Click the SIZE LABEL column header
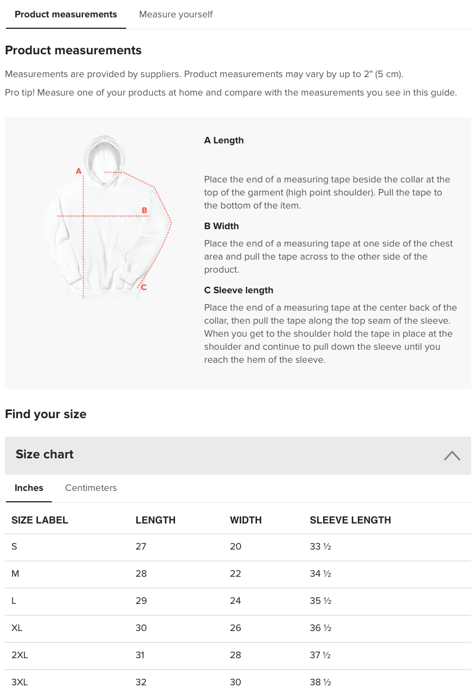The width and height of the screenshot is (476, 694). (40, 520)
